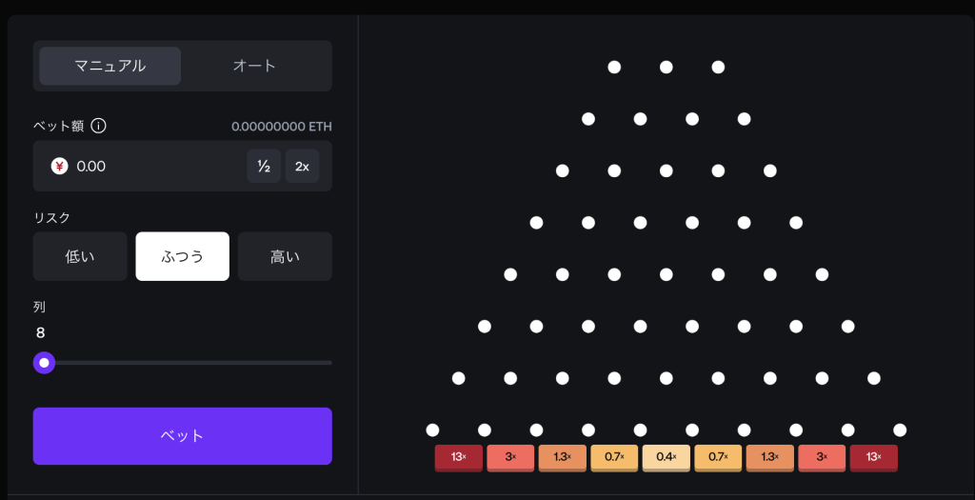Click the yen currency icon
Viewport: 975px width, 500px height.
coord(60,166)
